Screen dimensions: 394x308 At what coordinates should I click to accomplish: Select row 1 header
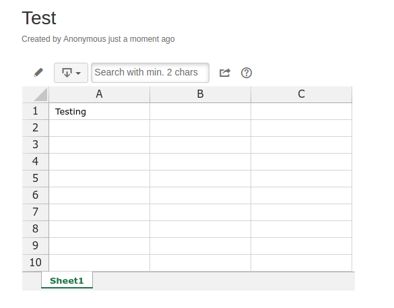pyautogui.click(x=36, y=111)
